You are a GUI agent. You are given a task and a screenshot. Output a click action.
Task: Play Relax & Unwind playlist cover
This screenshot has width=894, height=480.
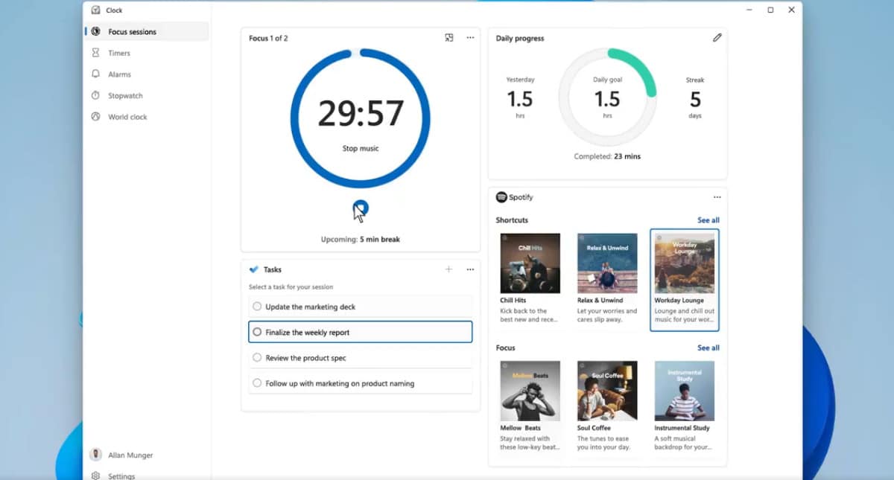(x=607, y=263)
